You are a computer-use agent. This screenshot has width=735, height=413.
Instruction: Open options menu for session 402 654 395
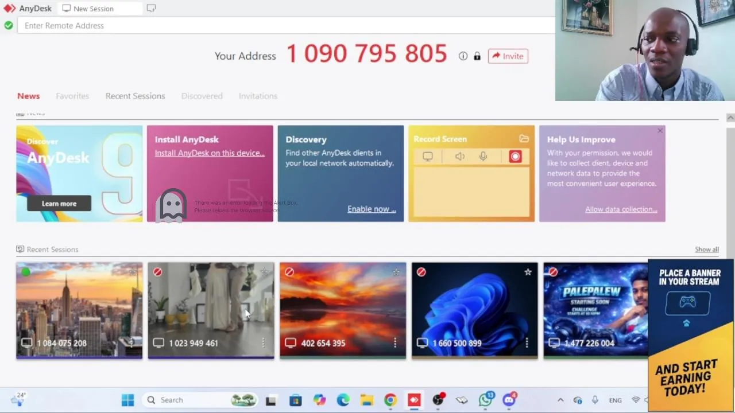click(x=395, y=343)
